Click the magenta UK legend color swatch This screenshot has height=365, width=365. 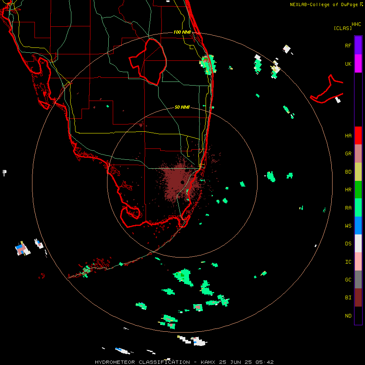pos(358,64)
